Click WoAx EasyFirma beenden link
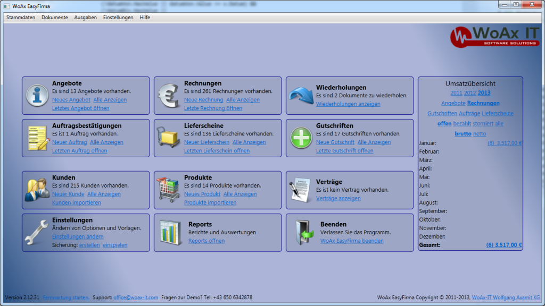The image size is (545, 306). coord(352,241)
